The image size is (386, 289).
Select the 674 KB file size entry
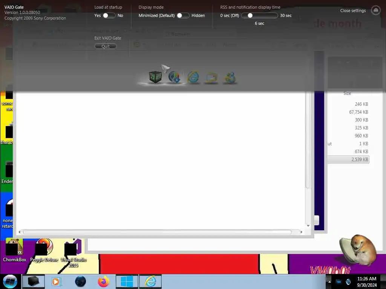click(361, 151)
